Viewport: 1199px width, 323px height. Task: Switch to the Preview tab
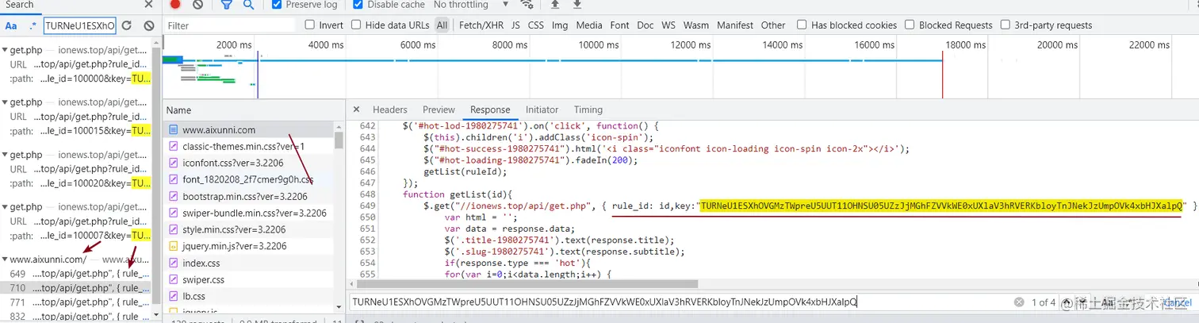pos(439,110)
